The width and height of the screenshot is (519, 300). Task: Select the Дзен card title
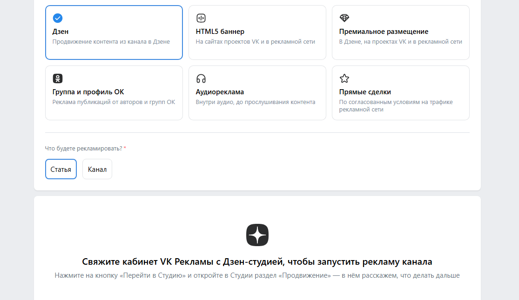pyautogui.click(x=60, y=32)
